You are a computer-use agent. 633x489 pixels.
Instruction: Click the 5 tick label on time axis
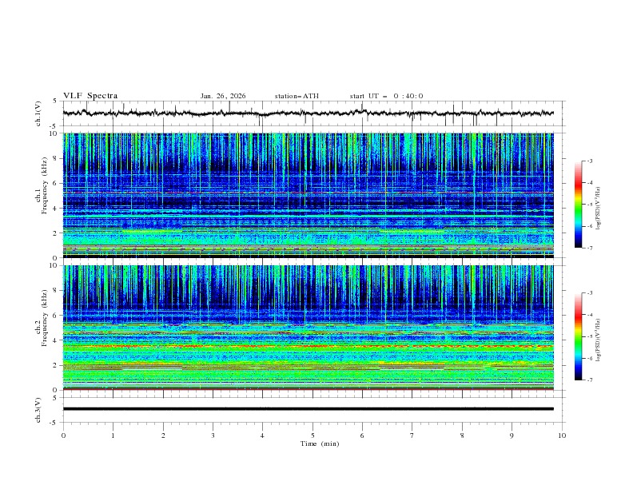(x=313, y=435)
